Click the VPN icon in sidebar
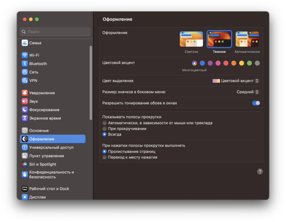 click(25, 81)
